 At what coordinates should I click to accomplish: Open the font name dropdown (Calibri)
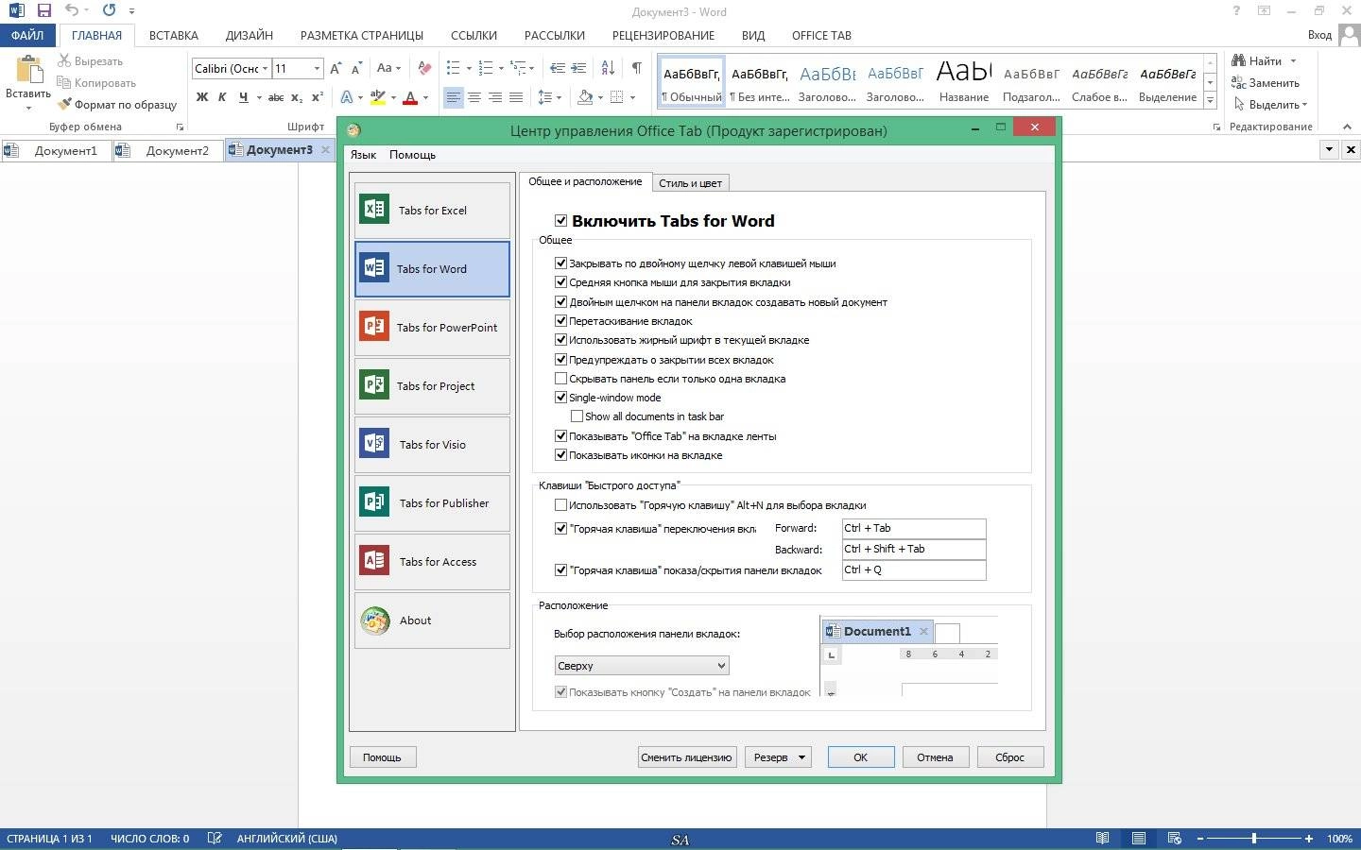(266, 68)
